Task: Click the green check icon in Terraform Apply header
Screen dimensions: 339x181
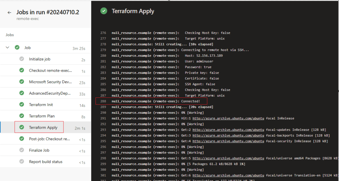Action: pyautogui.click(x=104, y=11)
